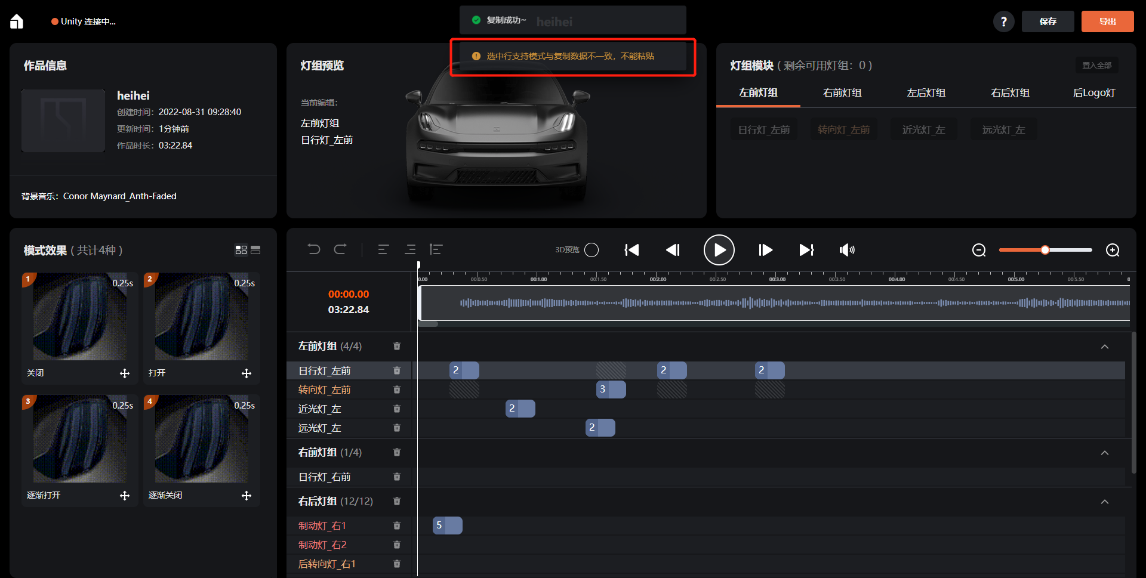Switch mode effects to grid view
This screenshot has width=1146, height=578.
241,250
